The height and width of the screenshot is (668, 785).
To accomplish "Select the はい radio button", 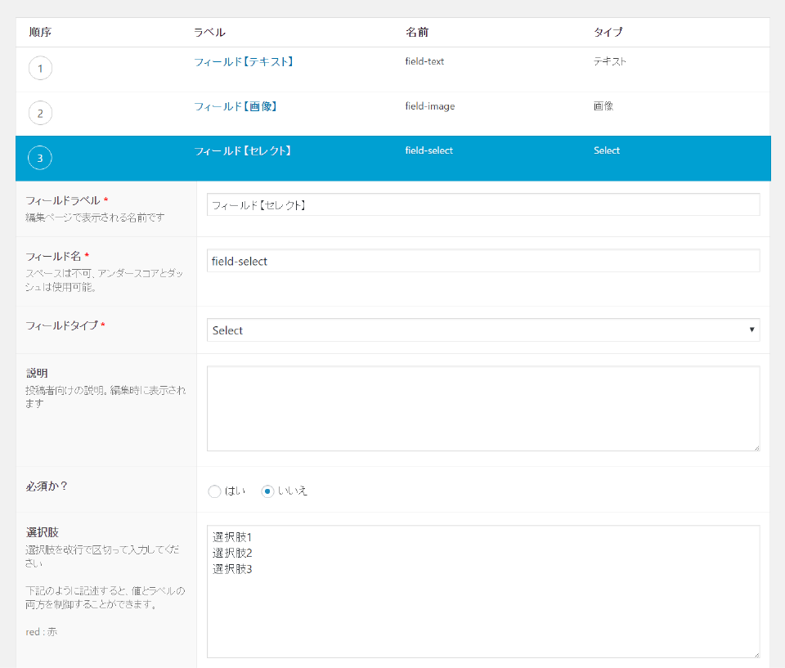I will [x=214, y=491].
